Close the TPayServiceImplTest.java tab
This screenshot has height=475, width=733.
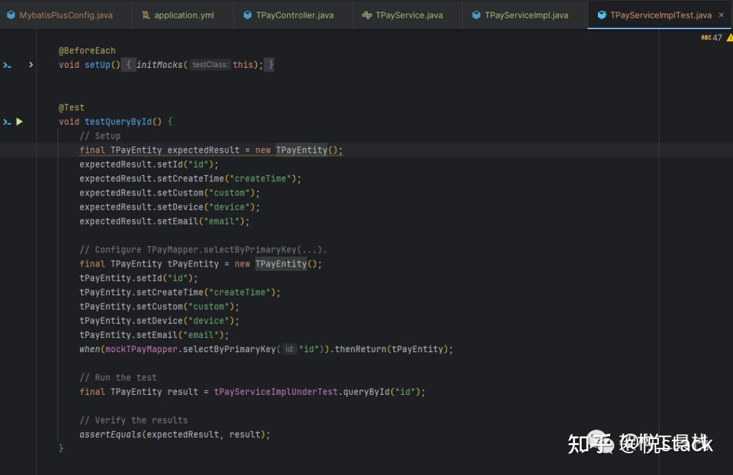(721, 14)
